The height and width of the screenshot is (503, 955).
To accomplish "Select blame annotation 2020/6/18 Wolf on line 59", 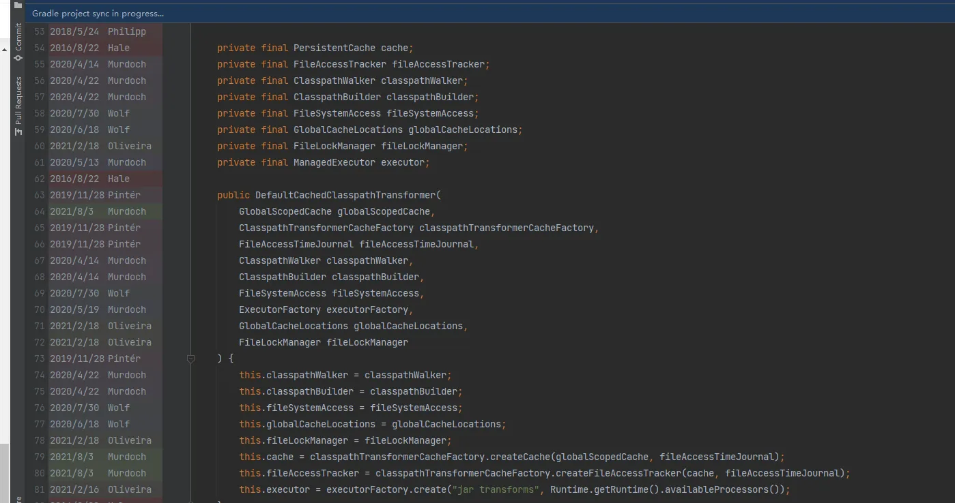I will pyautogui.click(x=89, y=129).
